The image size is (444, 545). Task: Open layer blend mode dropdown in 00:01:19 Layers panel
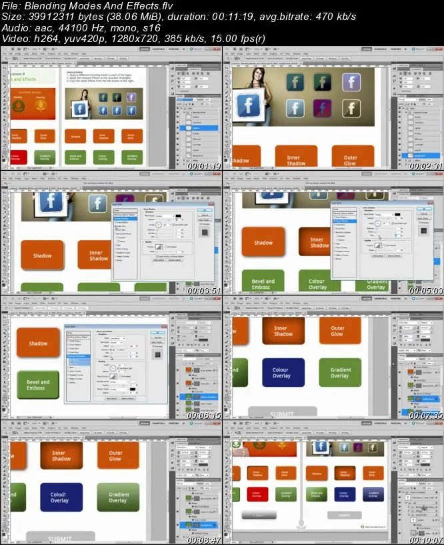click(x=186, y=100)
